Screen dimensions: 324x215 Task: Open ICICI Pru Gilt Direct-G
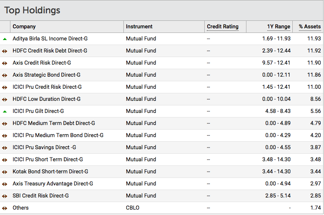tap(38, 111)
